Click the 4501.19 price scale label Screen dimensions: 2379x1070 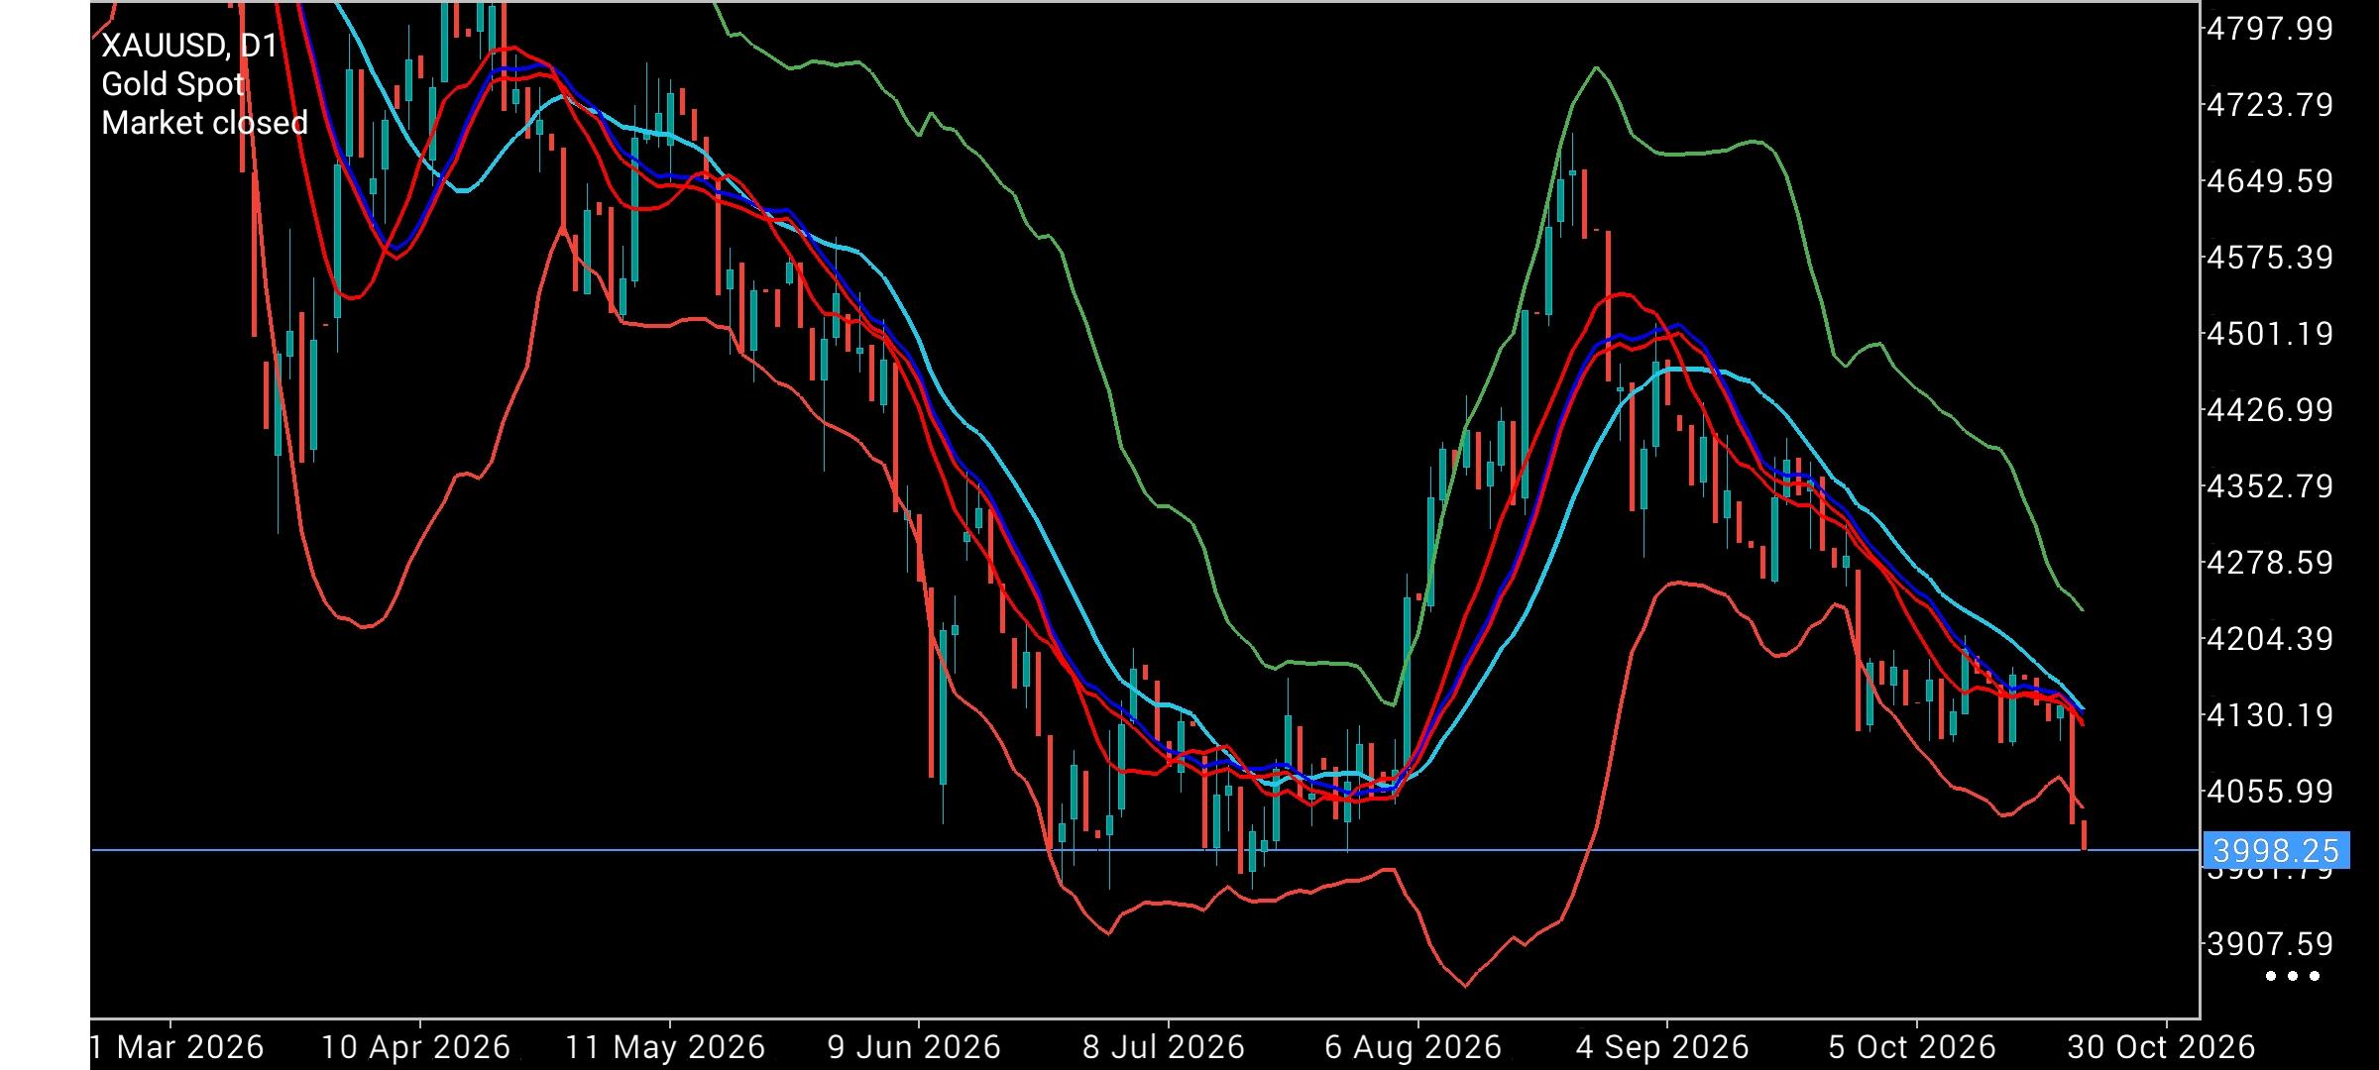(x=2270, y=334)
